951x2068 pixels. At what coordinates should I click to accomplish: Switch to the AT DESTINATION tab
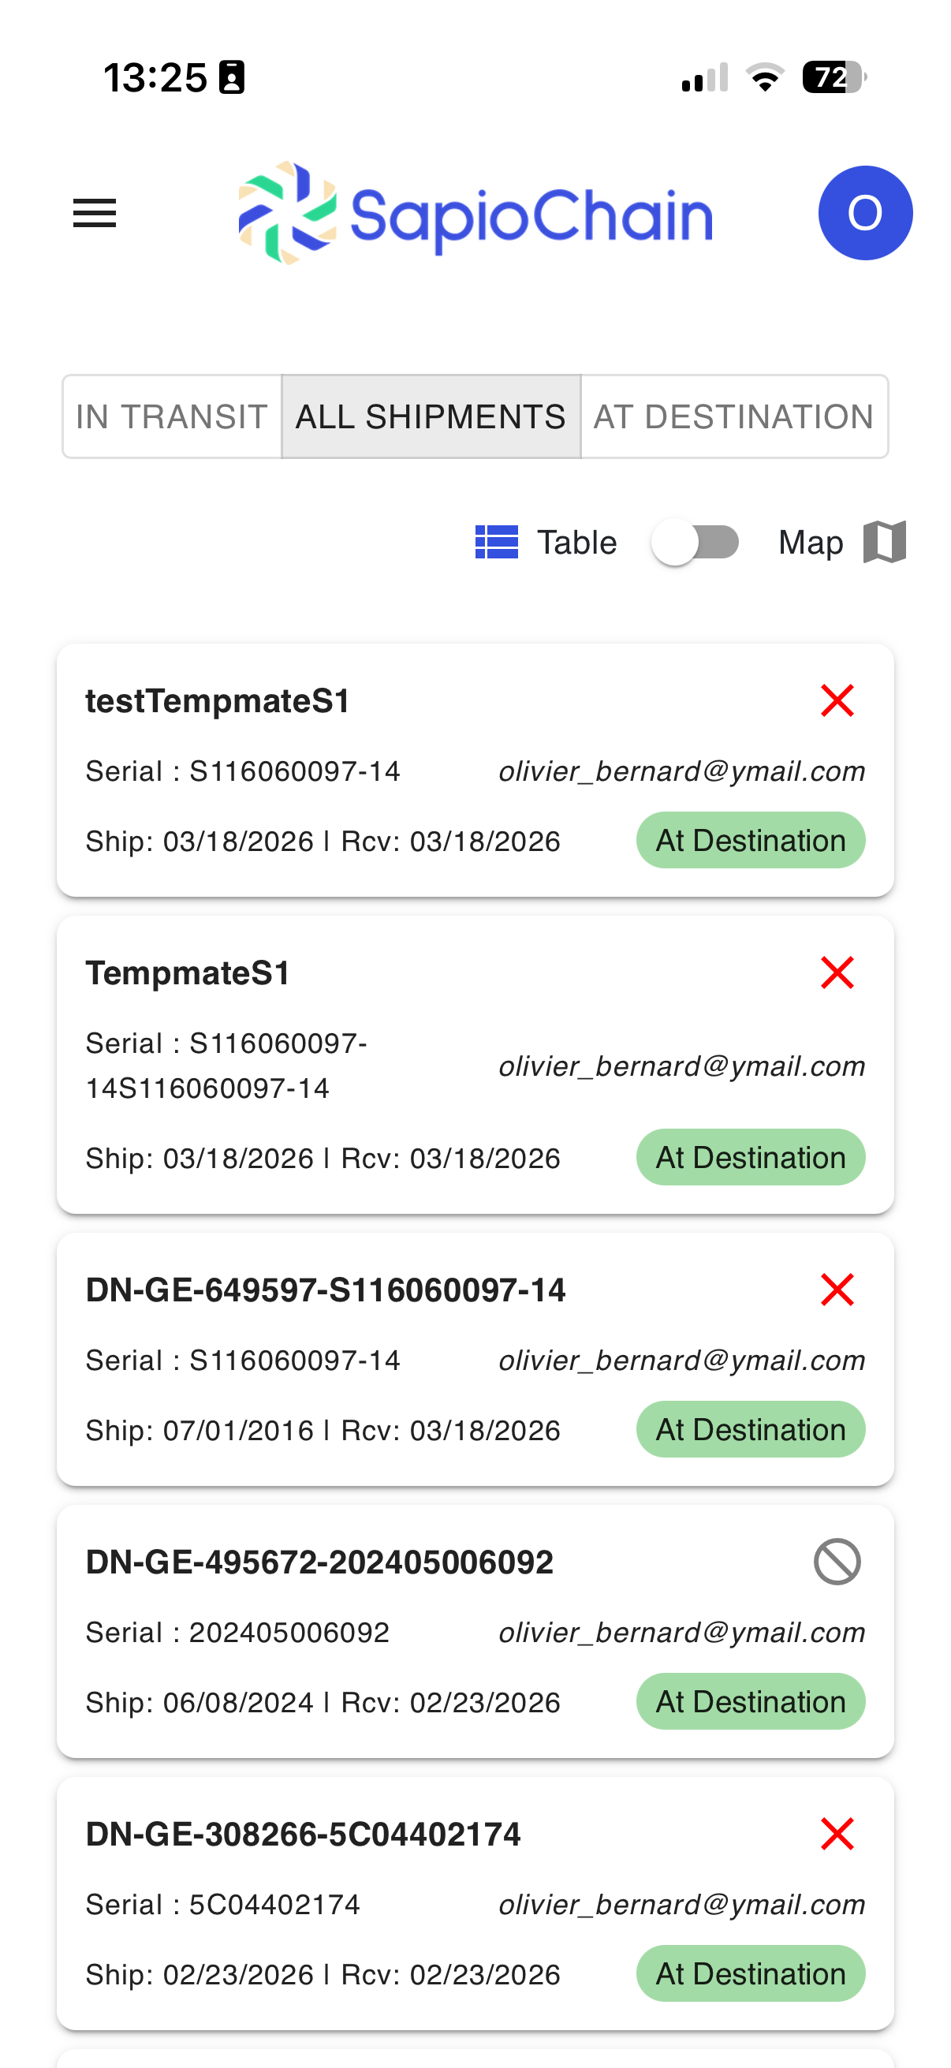click(x=733, y=417)
